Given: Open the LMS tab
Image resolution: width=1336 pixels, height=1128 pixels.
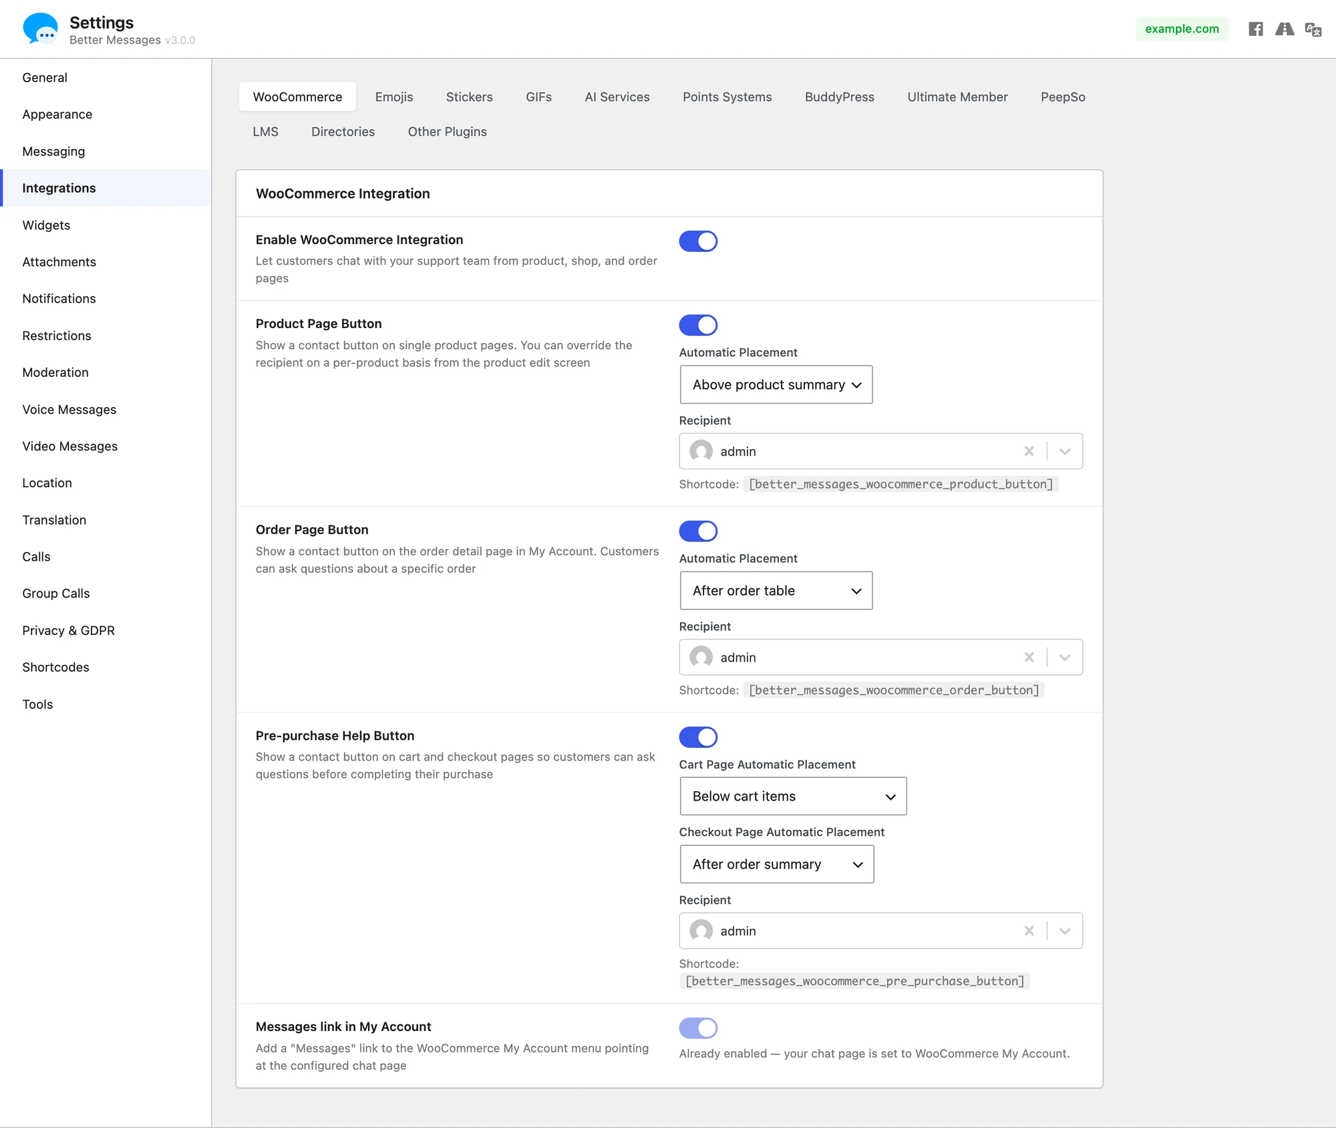Looking at the screenshot, I should (265, 132).
